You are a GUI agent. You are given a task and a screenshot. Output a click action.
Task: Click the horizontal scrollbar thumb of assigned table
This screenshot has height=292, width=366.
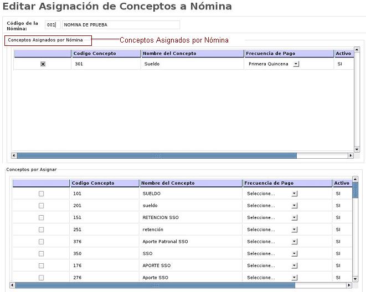pyautogui.click(x=157, y=156)
